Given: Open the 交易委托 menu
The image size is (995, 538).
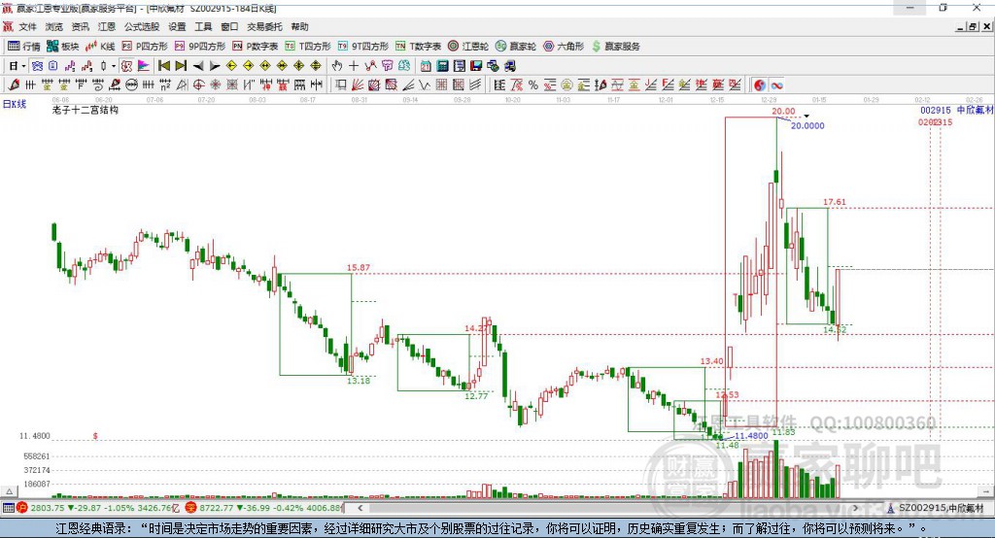Looking at the screenshot, I should [x=264, y=26].
